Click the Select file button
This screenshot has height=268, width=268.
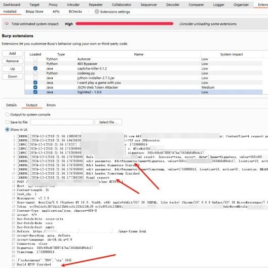click(x=108, y=122)
